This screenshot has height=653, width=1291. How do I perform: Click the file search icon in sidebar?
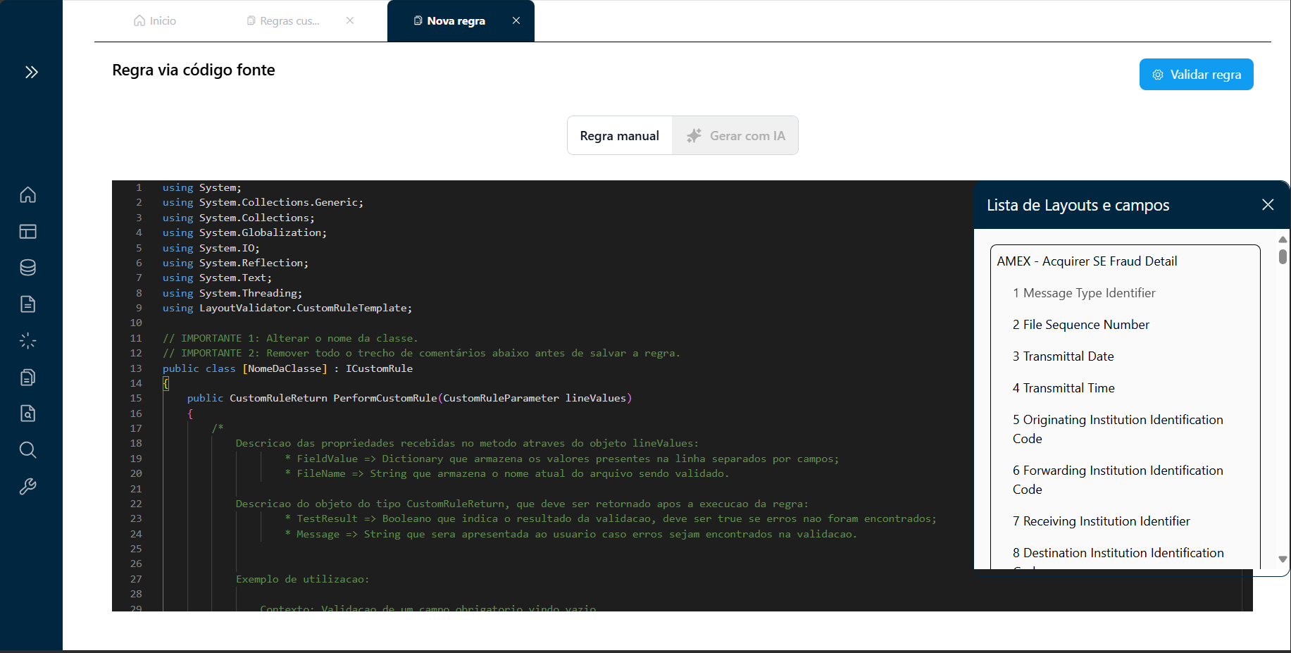point(28,413)
